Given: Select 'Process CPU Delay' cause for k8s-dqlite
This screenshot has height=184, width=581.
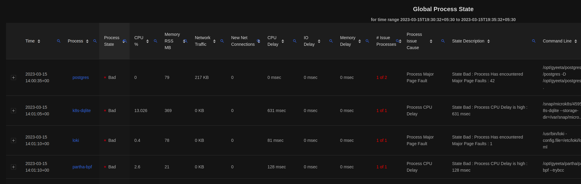Looking at the screenshot, I should click(419, 111).
